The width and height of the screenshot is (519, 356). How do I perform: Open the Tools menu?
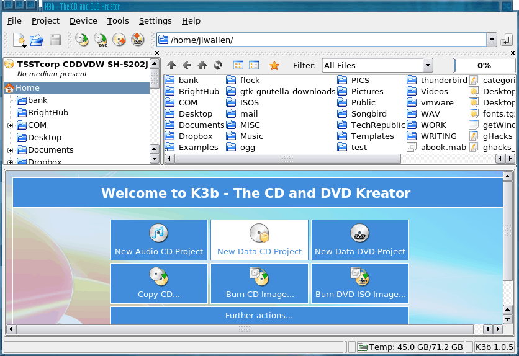[118, 21]
